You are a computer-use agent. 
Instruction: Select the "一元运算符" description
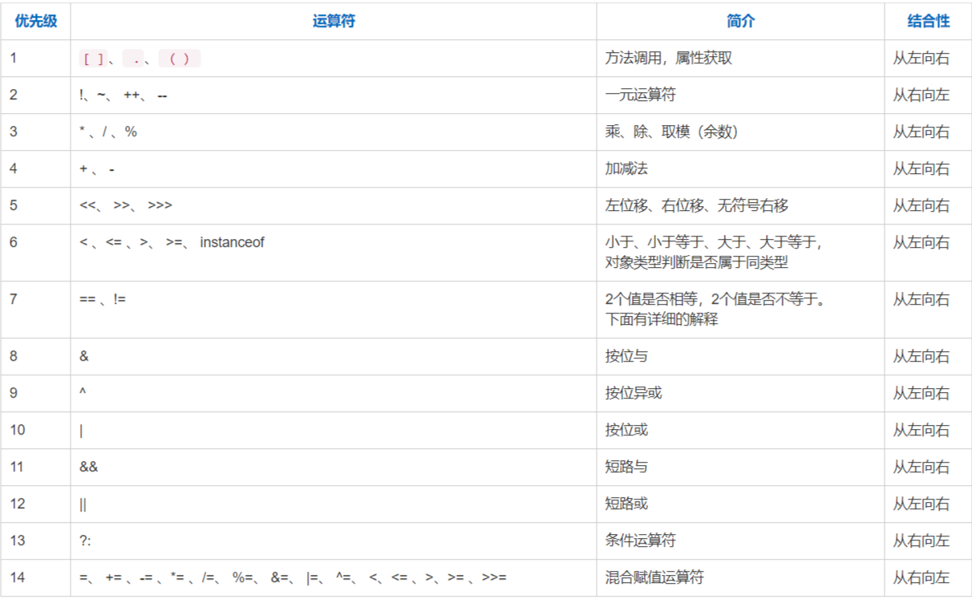641,95
